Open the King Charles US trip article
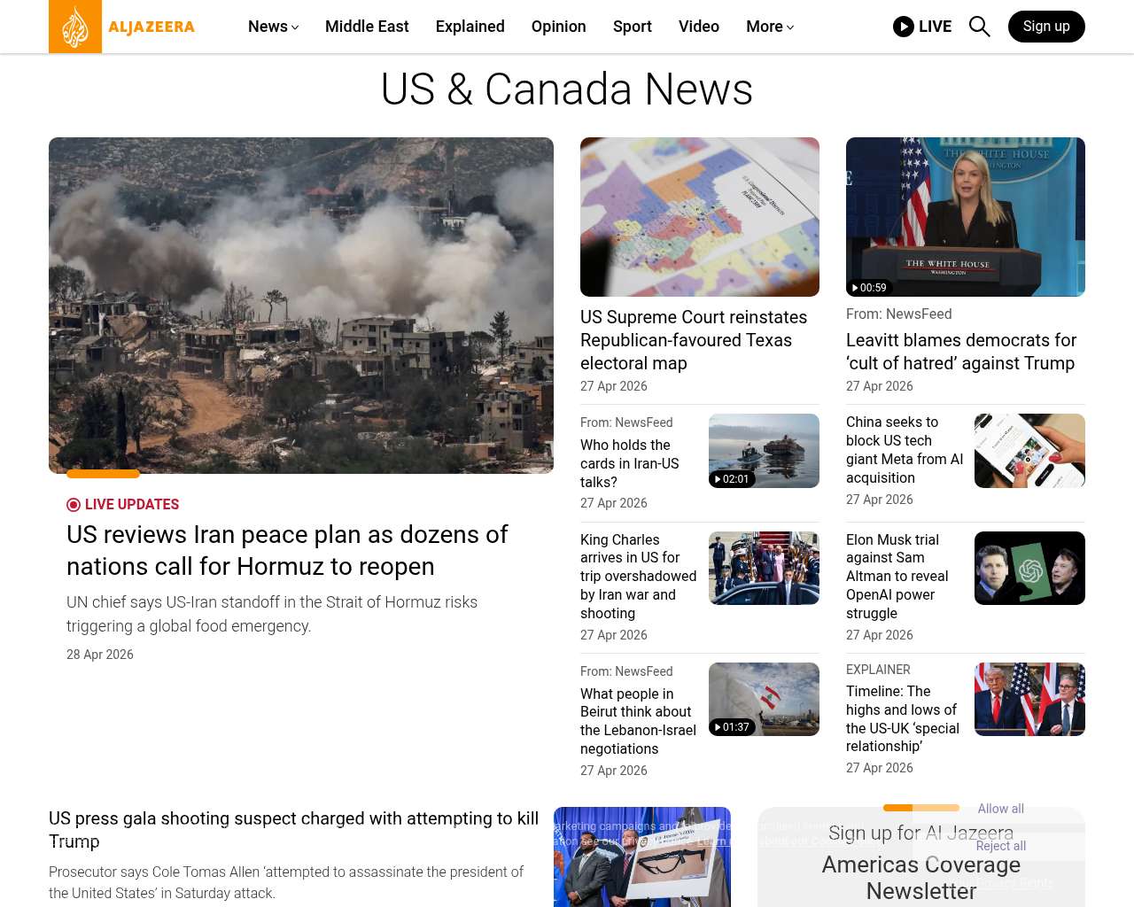 [639, 577]
